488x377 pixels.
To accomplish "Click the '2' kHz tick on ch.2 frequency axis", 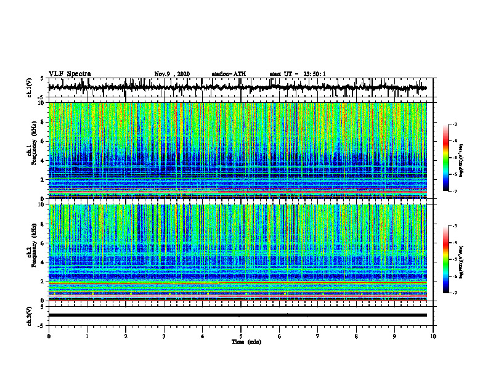I will [x=44, y=282].
